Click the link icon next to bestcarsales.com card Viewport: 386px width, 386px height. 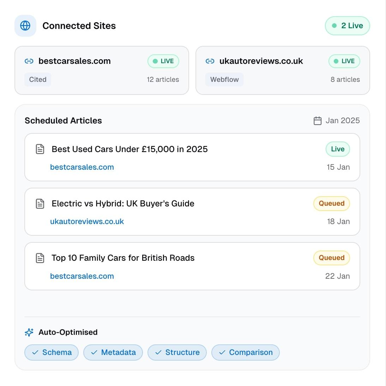tap(29, 61)
